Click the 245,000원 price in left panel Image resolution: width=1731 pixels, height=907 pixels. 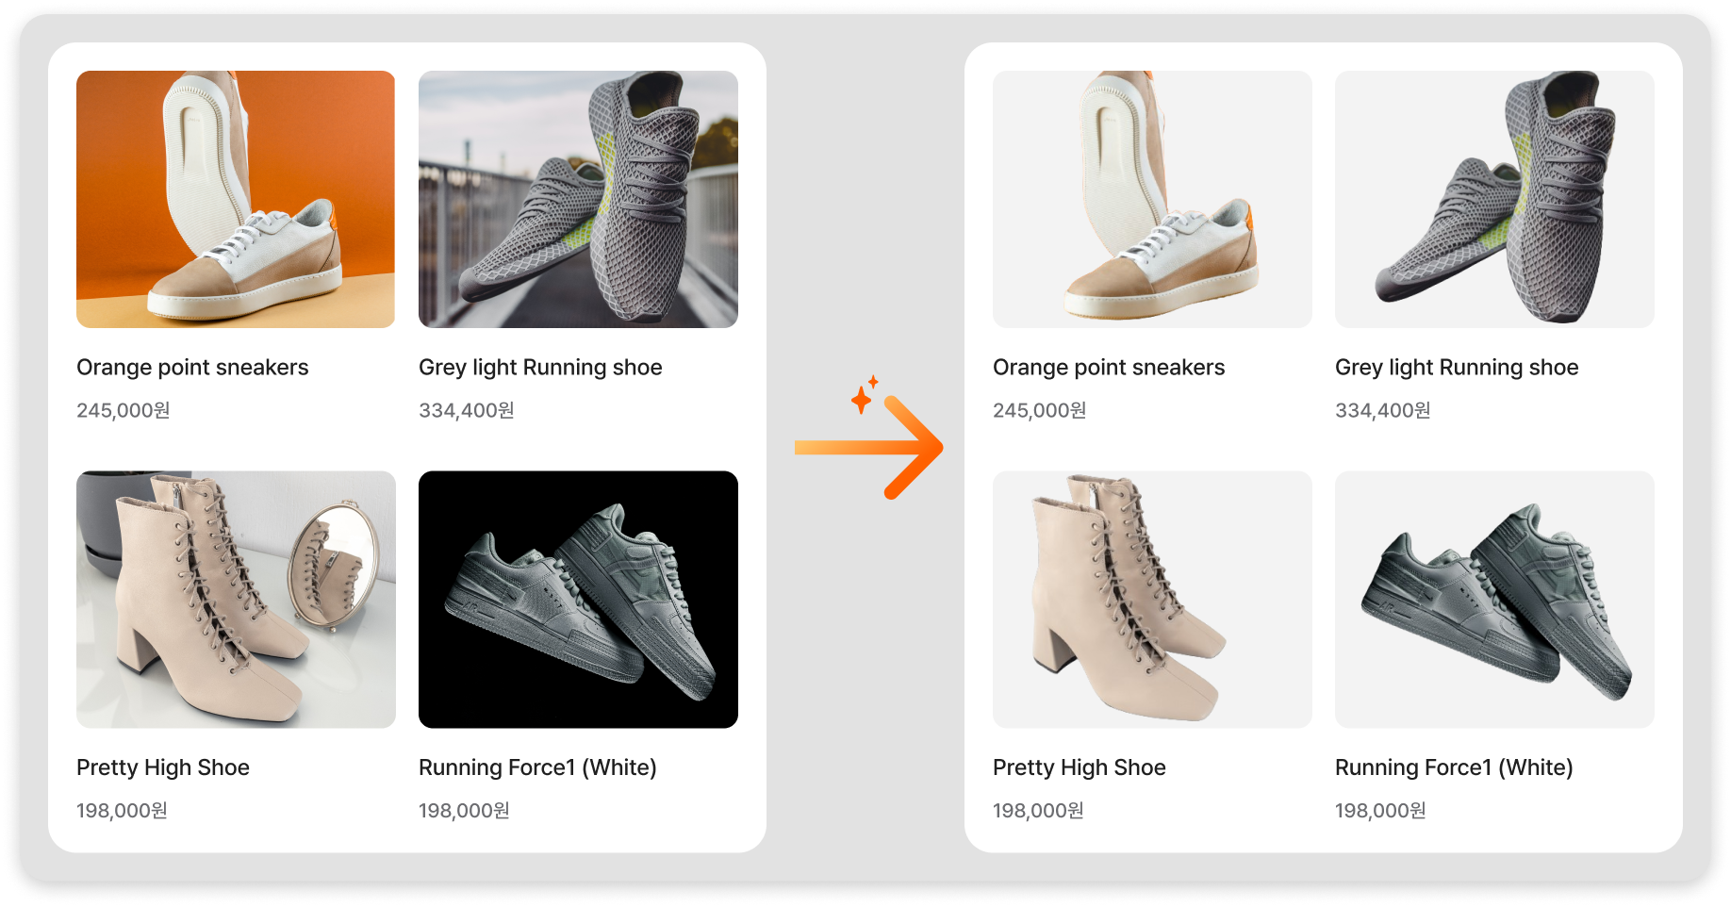124,410
